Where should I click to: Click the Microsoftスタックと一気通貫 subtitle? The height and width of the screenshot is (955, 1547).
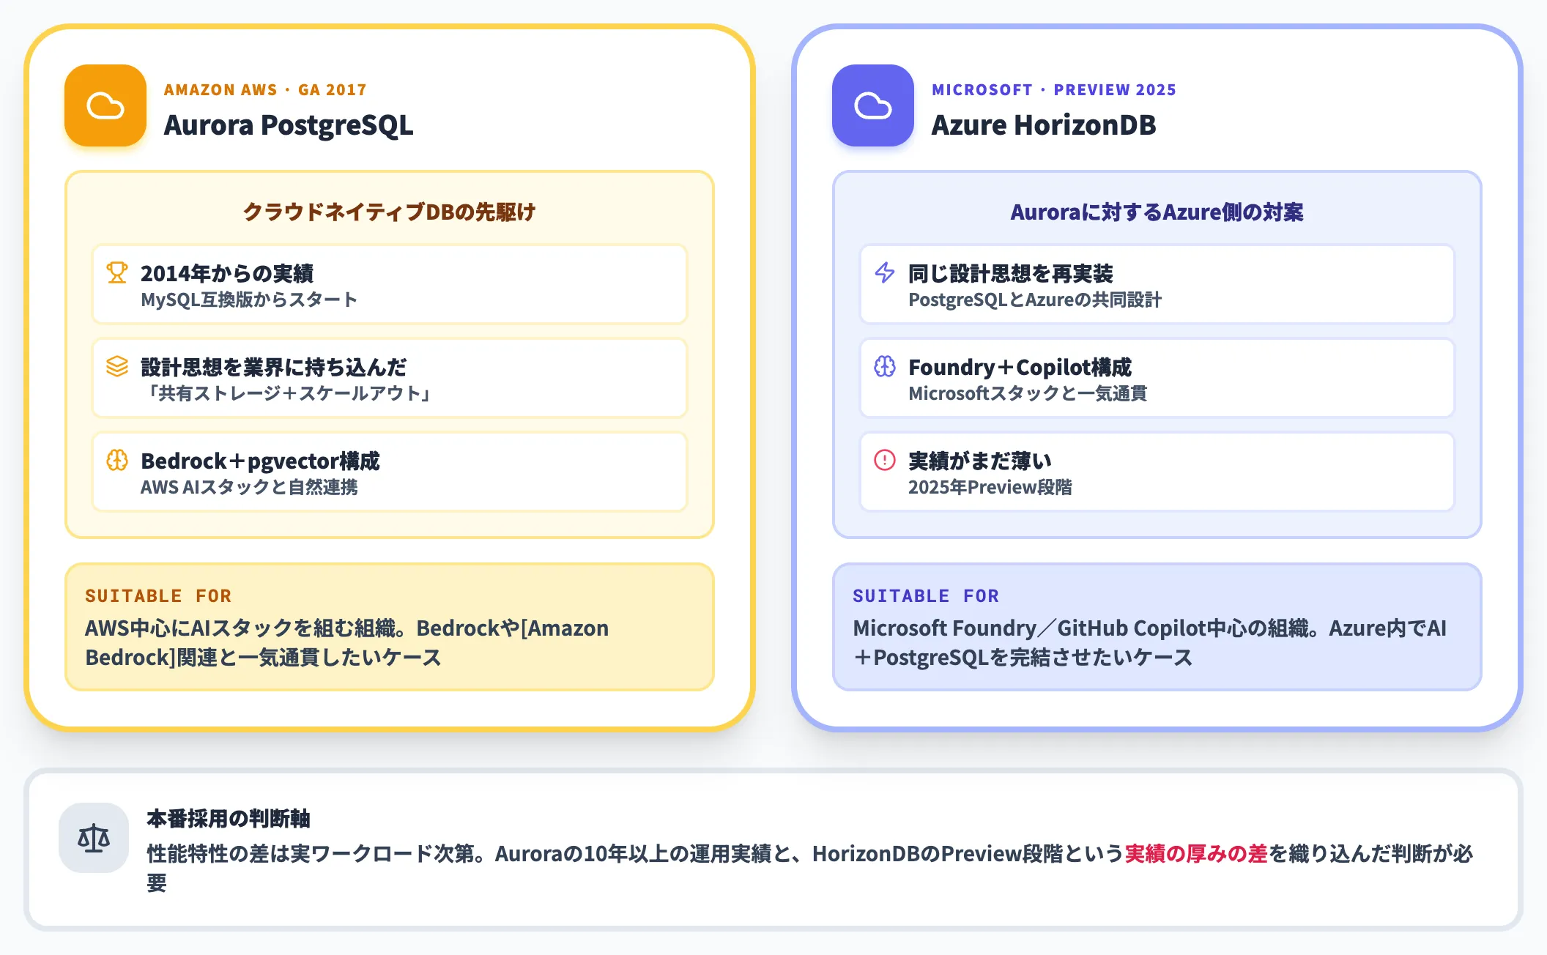click(1028, 393)
